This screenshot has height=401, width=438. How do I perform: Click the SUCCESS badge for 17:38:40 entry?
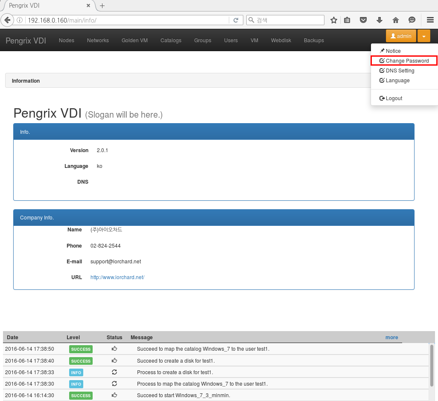(81, 361)
